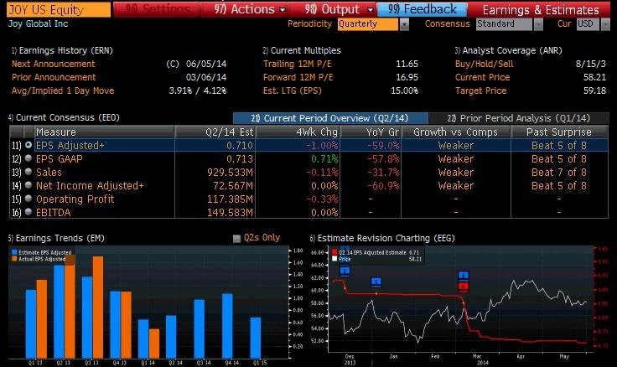The height and width of the screenshot is (367, 617).
Task: Click the Avg/Implied 1 Day Move label
Action: [63, 90]
